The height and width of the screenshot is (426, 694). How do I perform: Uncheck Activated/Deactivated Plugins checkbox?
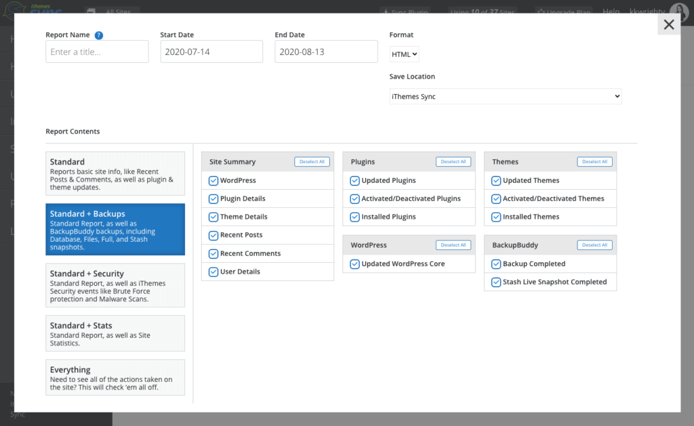coord(354,198)
